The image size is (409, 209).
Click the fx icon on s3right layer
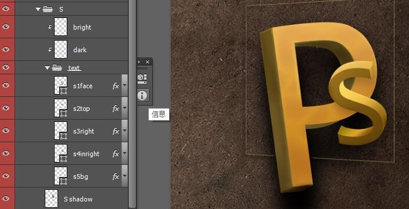[116, 131]
